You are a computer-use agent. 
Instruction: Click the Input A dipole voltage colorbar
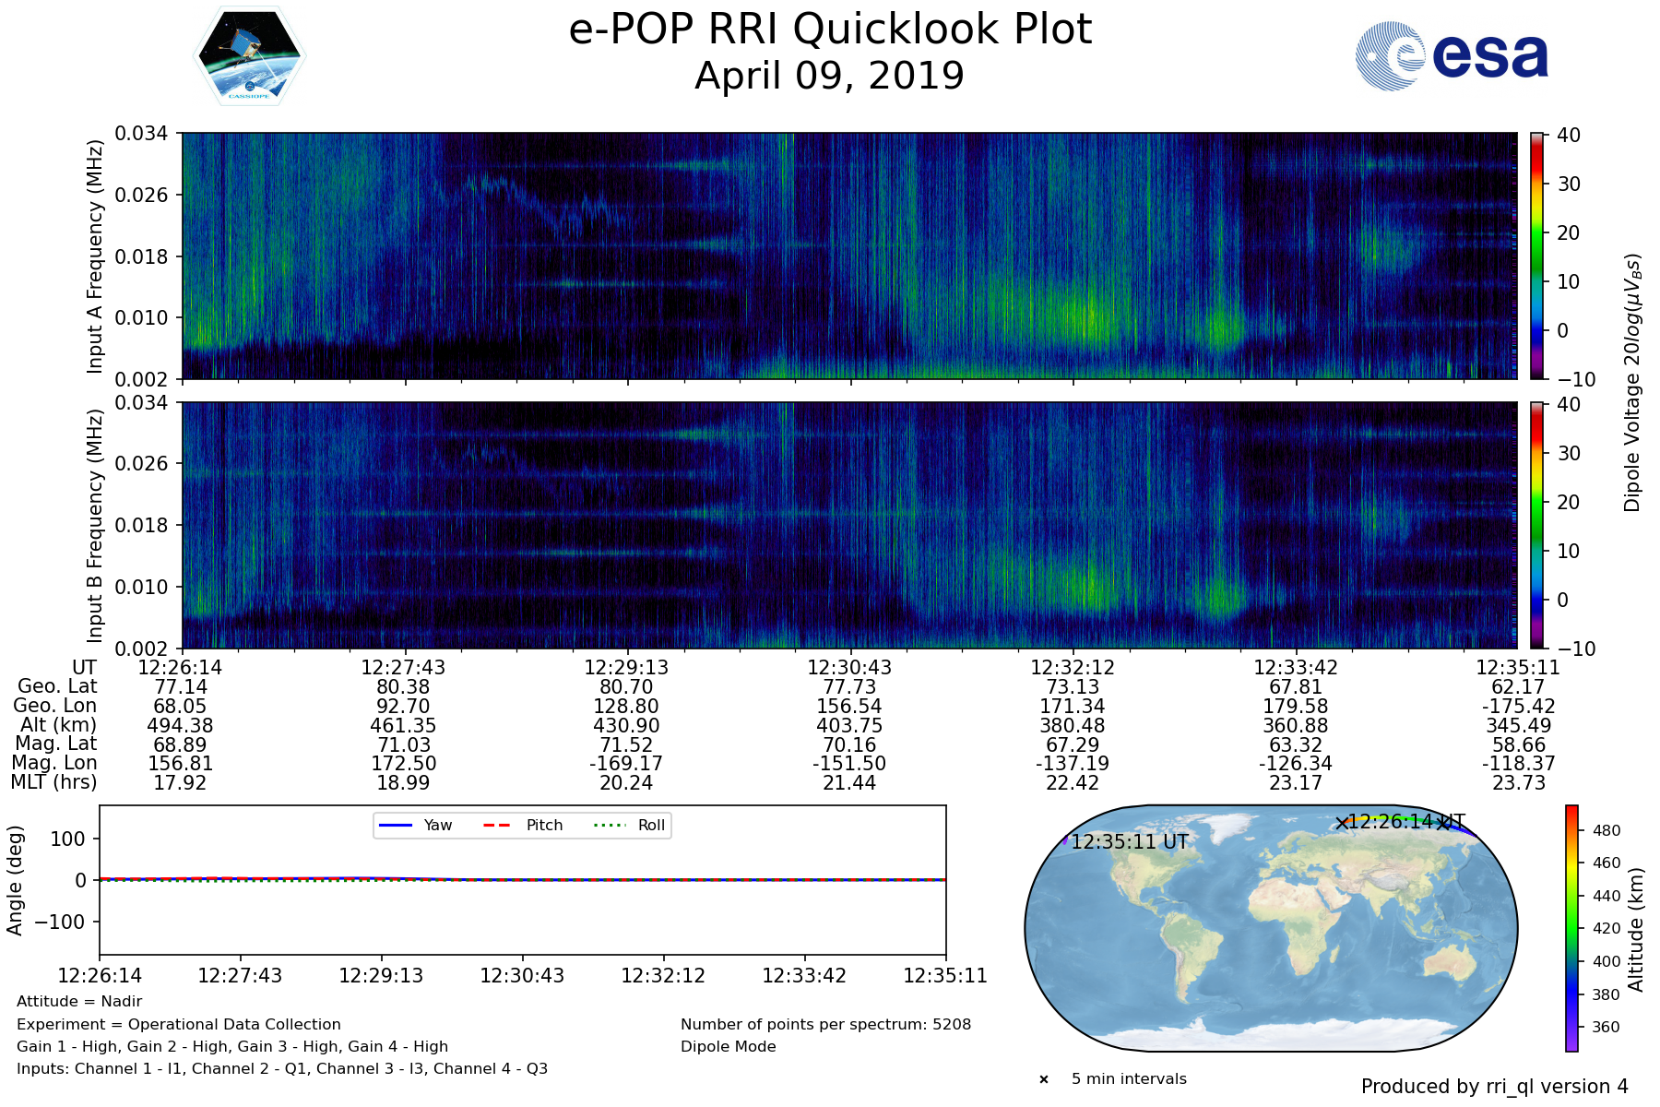click(1537, 256)
